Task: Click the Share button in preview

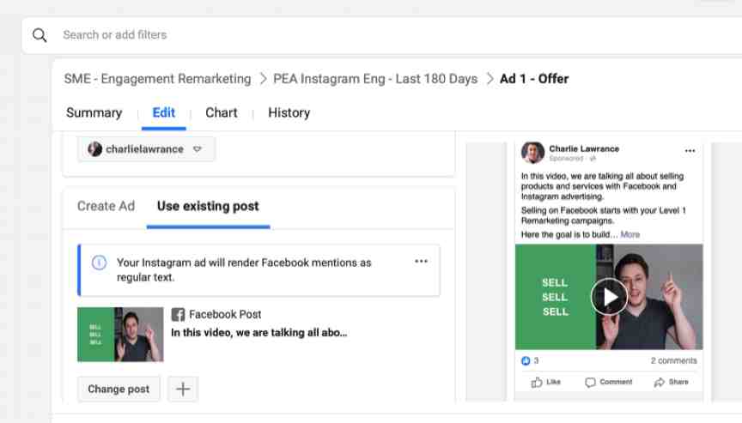Action: (671, 383)
